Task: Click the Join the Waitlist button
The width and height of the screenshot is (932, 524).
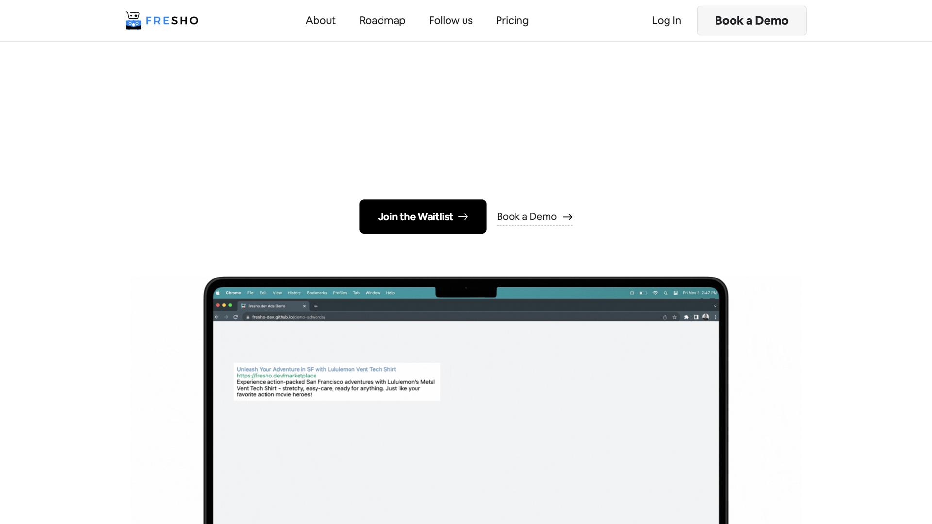Action: point(422,216)
